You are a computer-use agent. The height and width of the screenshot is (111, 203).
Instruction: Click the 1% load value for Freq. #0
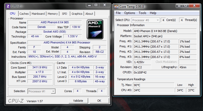tap(188, 41)
